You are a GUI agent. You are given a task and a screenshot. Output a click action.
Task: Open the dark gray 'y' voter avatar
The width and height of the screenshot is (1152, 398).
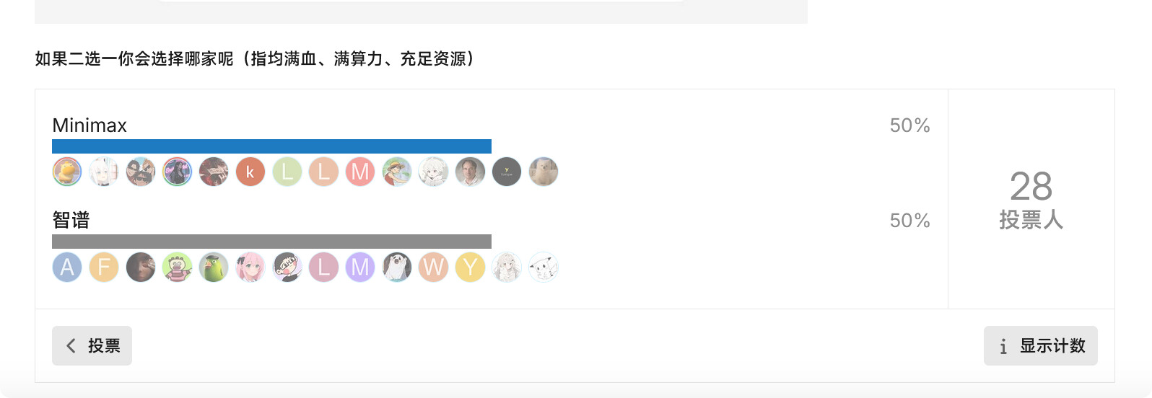(x=507, y=172)
